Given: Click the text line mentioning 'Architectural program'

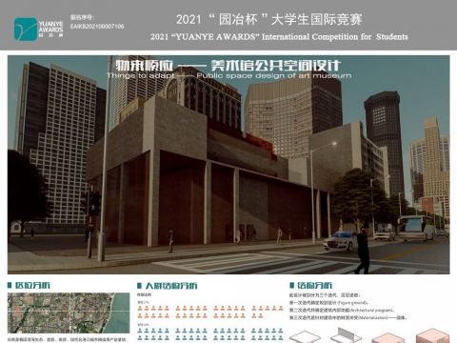Looking at the screenshot, I should [x=342, y=310].
